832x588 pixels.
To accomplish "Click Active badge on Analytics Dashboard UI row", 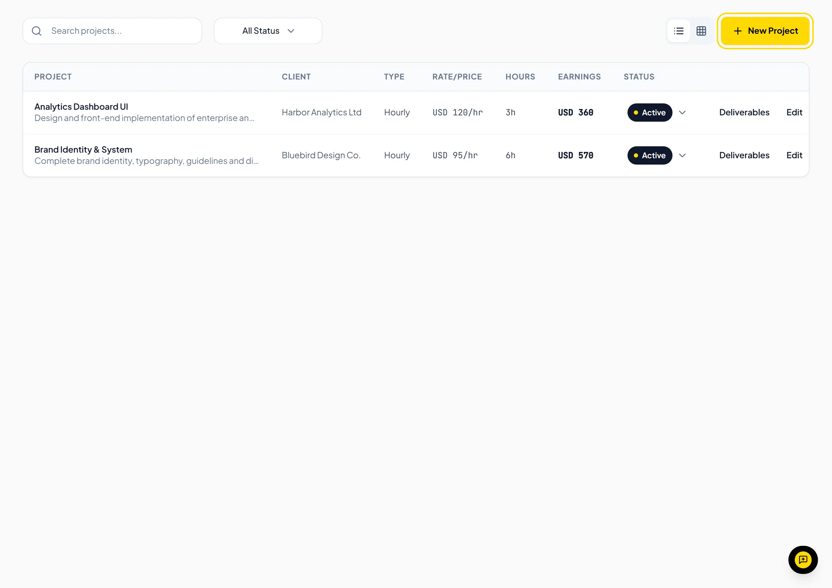I will [649, 113].
